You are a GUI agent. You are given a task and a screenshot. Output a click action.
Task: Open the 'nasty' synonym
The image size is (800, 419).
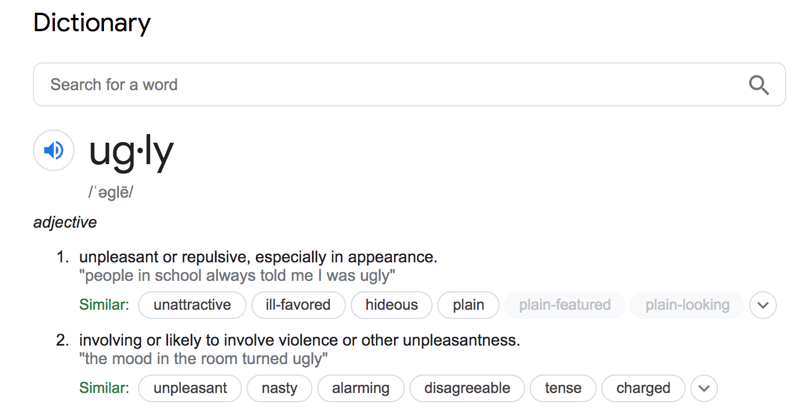280,388
